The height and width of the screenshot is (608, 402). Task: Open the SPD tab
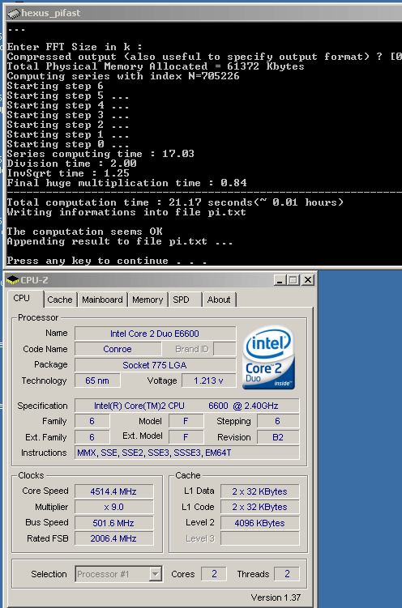click(x=185, y=300)
